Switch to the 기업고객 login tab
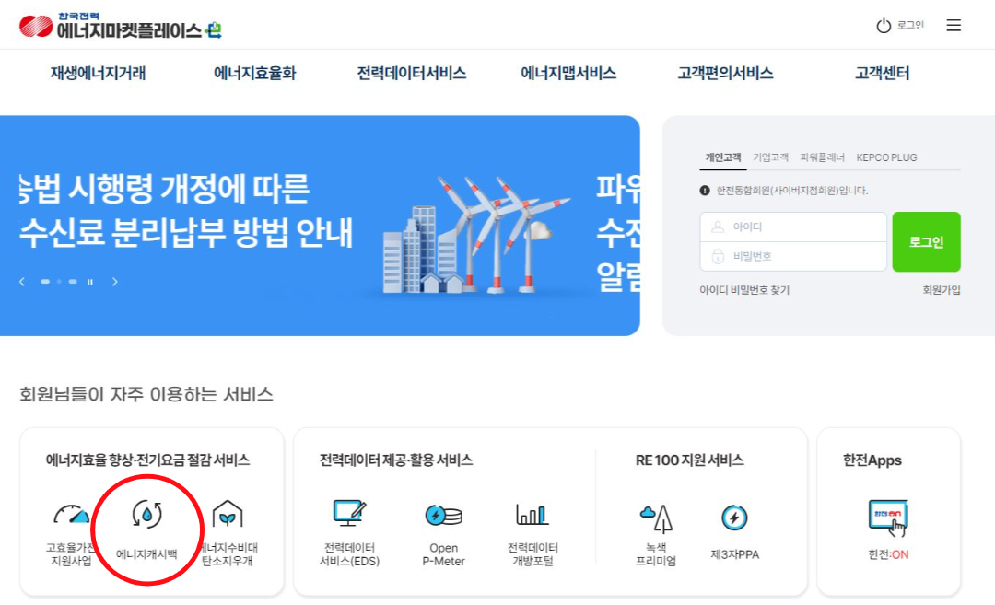995x605 pixels. pyautogui.click(x=770, y=157)
